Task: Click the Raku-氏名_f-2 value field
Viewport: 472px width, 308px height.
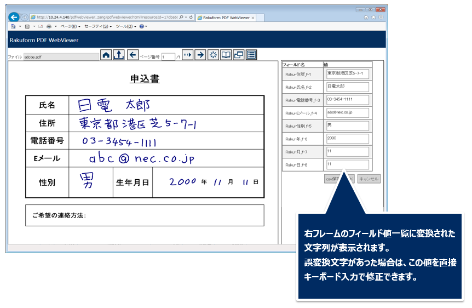Action: (347, 87)
